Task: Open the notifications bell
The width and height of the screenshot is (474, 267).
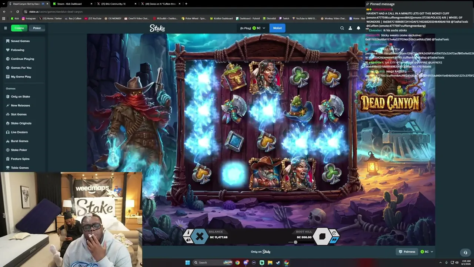Action: point(358,28)
